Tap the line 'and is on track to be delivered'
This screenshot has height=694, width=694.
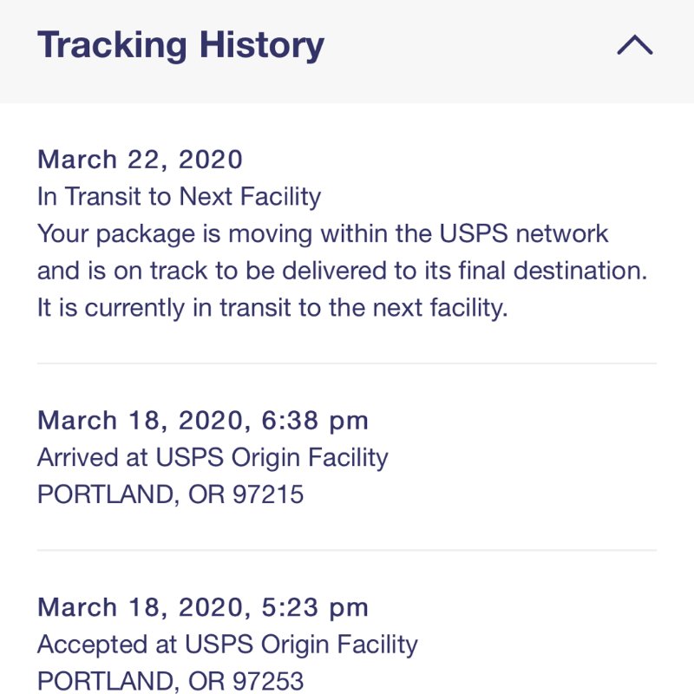click(x=342, y=271)
